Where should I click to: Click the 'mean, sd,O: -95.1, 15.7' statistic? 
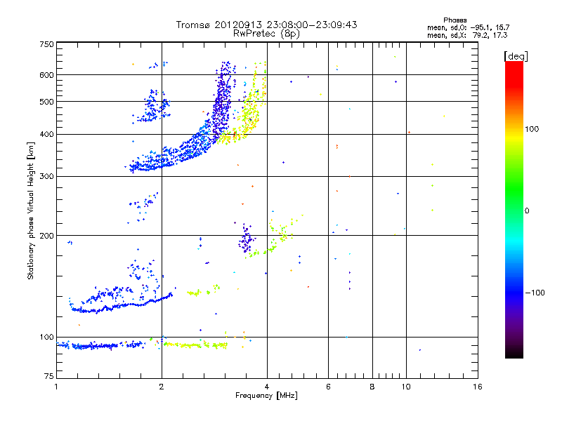[x=468, y=27]
